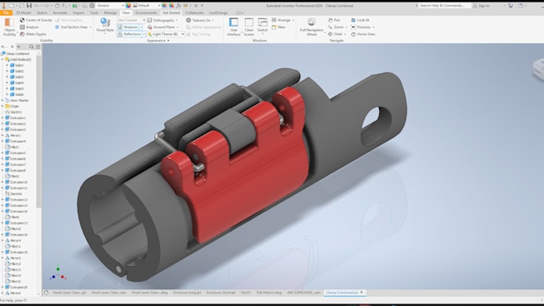Viewport: 544px width, 306px height.
Task: Select View: Master node
Action: click(x=17, y=100)
